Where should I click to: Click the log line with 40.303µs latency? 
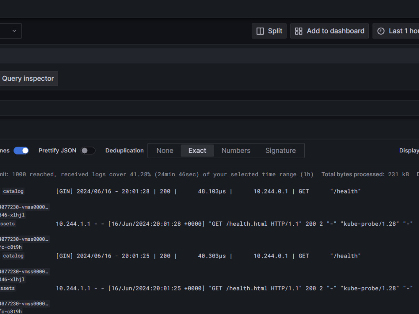point(208,256)
